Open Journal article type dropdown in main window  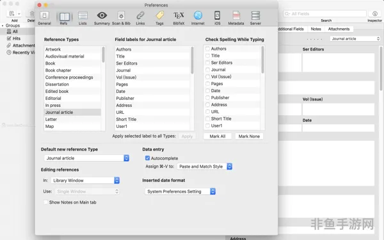click(x=355, y=38)
